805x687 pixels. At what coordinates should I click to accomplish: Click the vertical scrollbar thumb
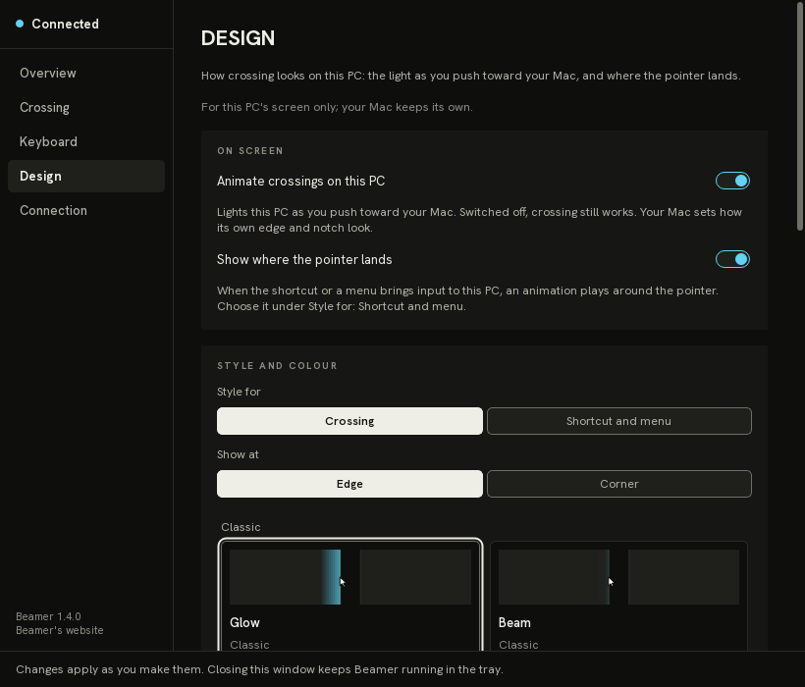800,116
